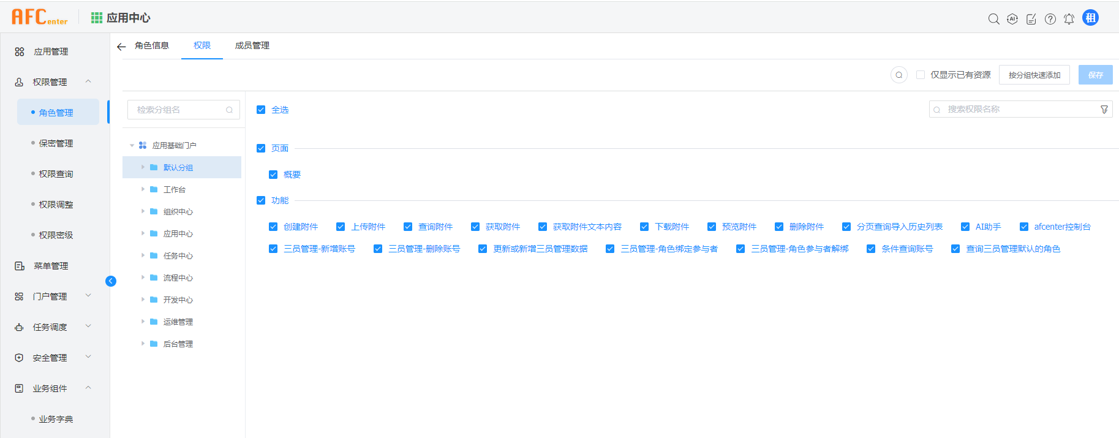Click the search magnifier icon in top header
1119x438 pixels.
point(993,19)
